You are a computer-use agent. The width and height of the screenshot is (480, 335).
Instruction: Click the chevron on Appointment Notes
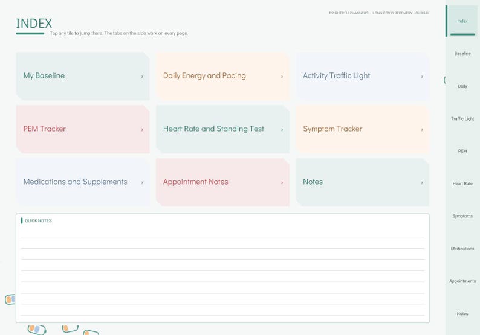(282, 183)
